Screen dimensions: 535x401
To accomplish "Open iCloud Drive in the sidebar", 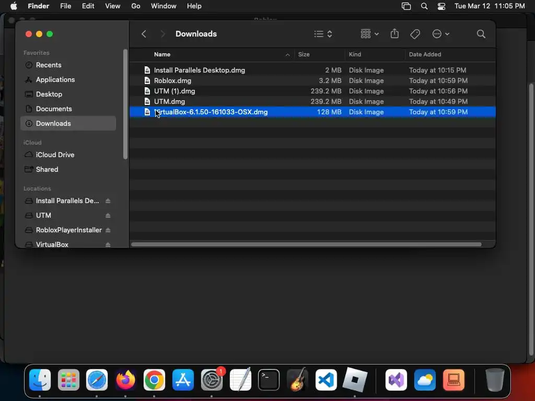I will point(68,155).
